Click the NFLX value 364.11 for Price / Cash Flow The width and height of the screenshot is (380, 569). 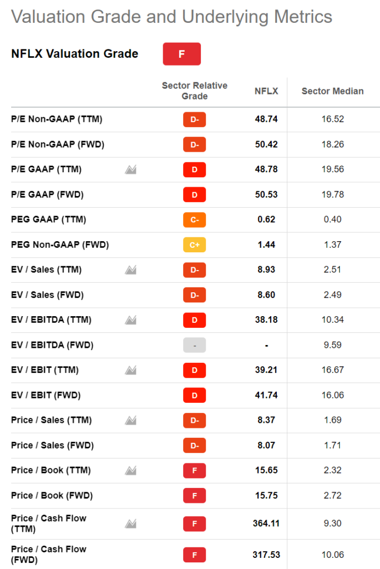[266, 523]
